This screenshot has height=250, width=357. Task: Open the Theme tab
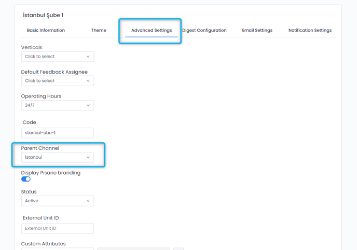[x=99, y=31]
